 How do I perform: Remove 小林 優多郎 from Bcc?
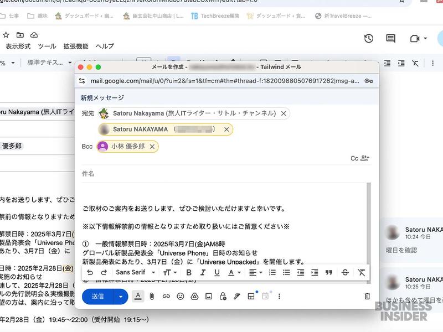(x=152, y=147)
